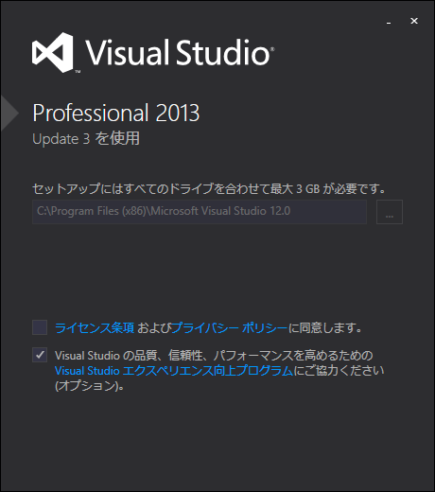This screenshot has width=435, height=492.
Task: Click the 'Update 3 を使用' text
Action: coord(86,138)
